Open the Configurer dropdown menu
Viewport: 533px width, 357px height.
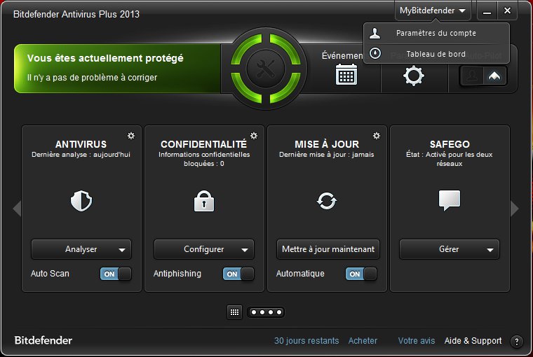click(245, 249)
